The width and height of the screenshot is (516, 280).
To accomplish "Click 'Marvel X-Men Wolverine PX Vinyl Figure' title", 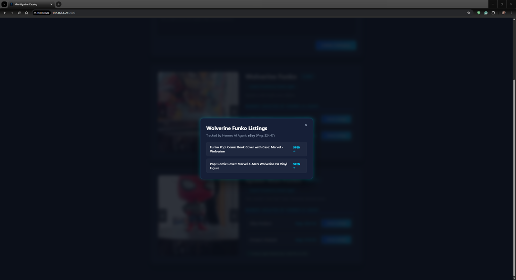I will coord(248,166).
